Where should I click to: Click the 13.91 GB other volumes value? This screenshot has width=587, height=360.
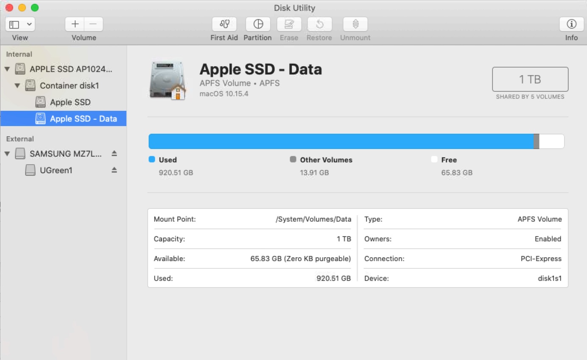click(x=314, y=173)
